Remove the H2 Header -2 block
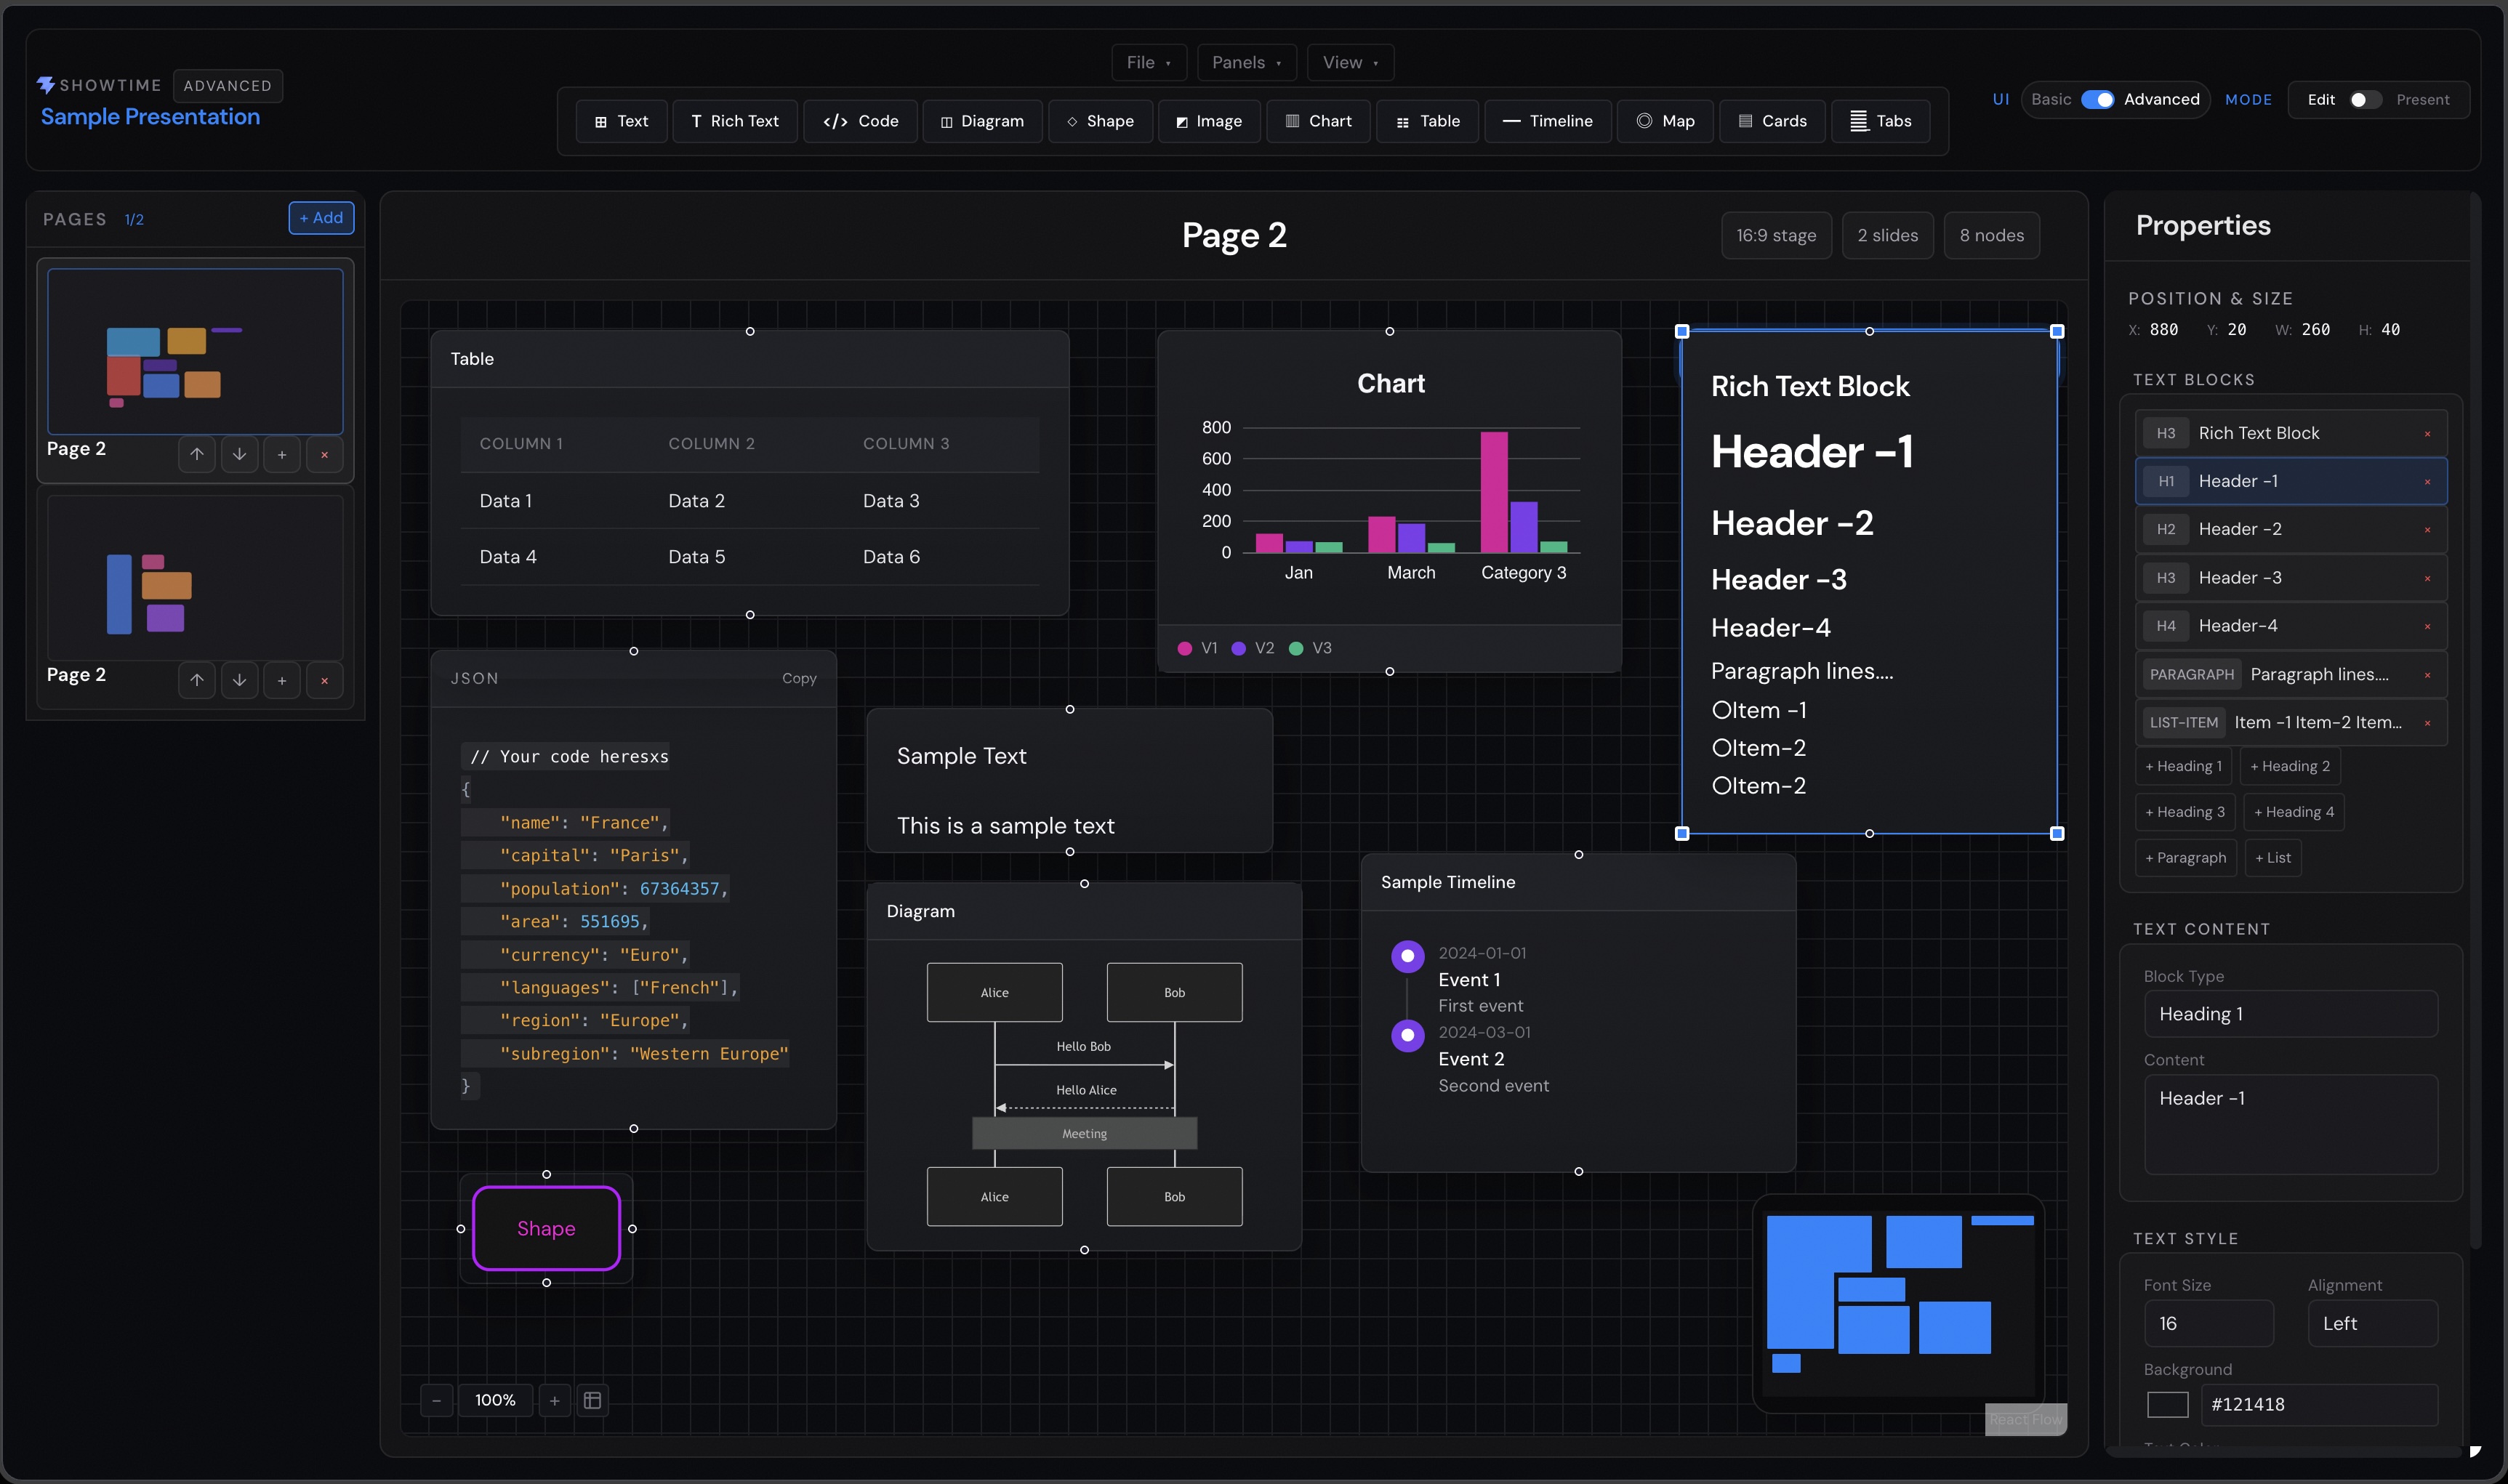2508x1484 pixels. [2427, 529]
